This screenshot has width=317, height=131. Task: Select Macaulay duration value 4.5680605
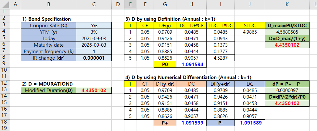287,32
